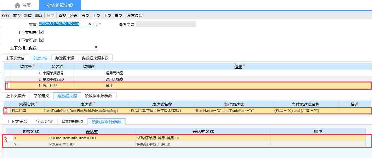Select parameter Y cell
The height and width of the screenshot is (158, 372).
[x=31, y=144]
